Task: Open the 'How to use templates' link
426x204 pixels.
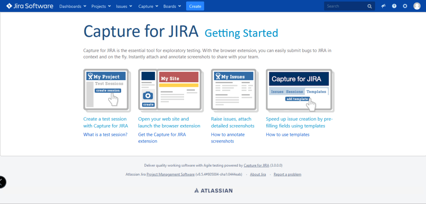Action: [x=288, y=135]
